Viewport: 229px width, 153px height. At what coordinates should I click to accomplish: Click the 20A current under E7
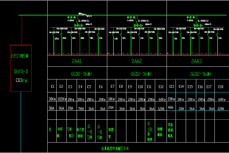pyautogui.click(x=111, y=108)
